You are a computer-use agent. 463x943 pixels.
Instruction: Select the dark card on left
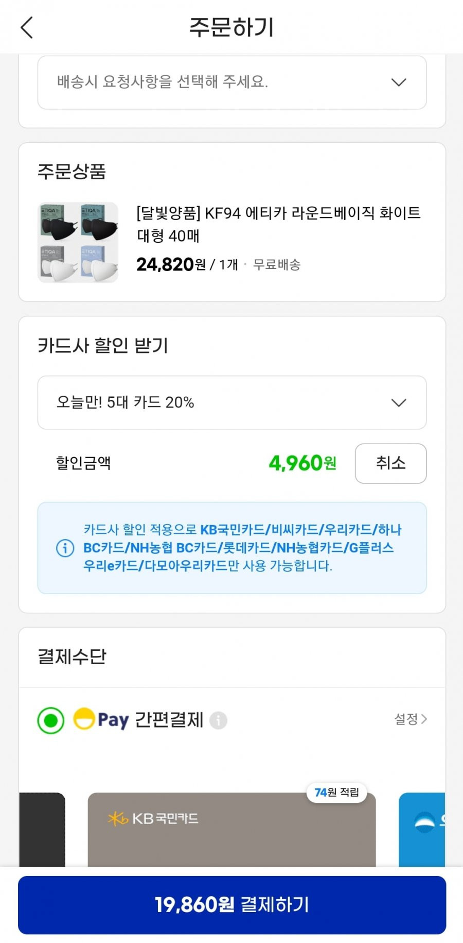[x=42, y=830]
